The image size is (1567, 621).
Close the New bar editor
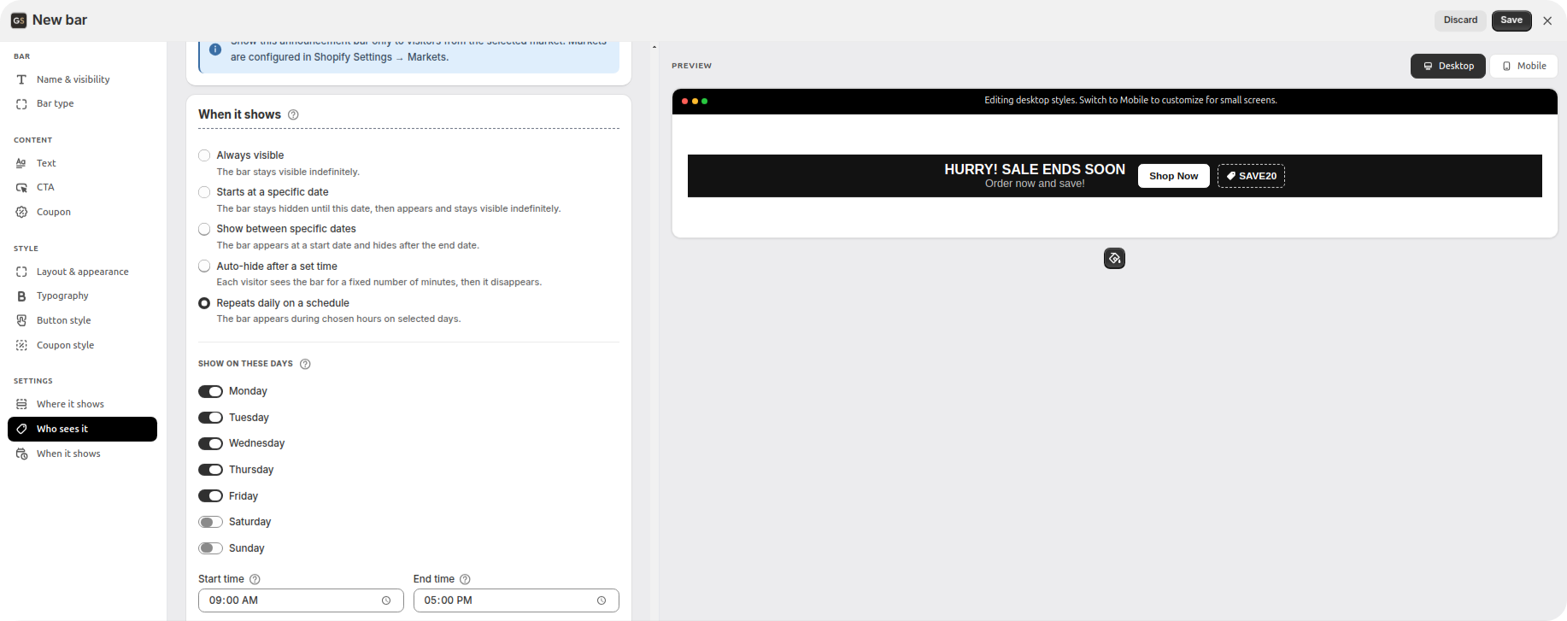click(x=1547, y=21)
